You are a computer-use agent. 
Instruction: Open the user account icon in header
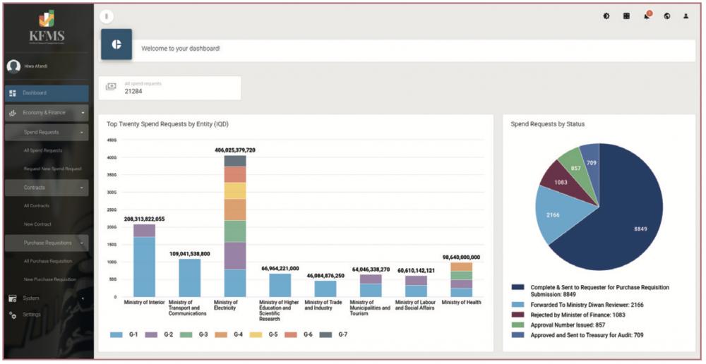[x=686, y=16]
